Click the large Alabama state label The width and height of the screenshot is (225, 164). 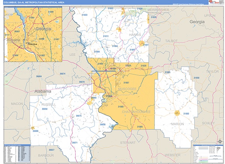pyautogui.click(x=42, y=91)
